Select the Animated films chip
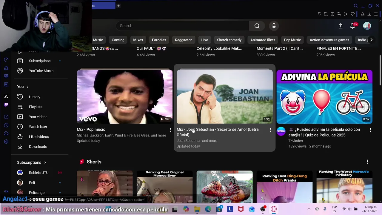The image size is (382, 215). [x=263, y=40]
